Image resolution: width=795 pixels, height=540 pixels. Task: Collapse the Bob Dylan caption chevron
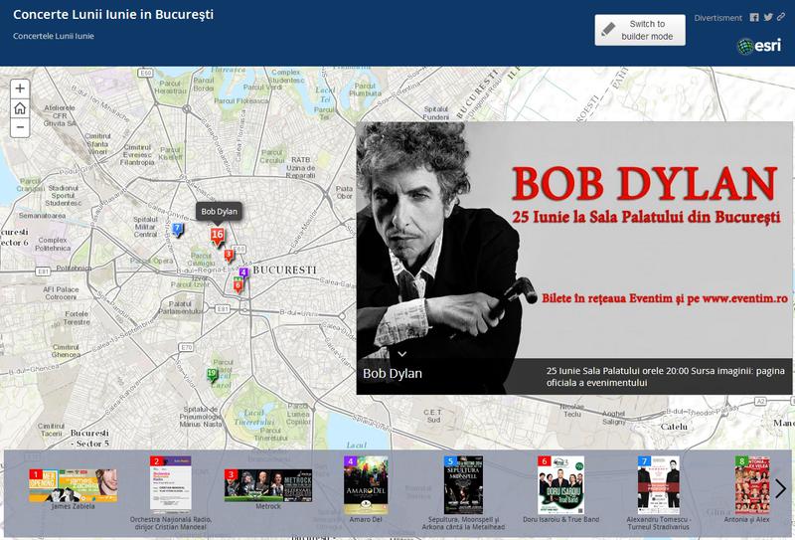coord(402,354)
